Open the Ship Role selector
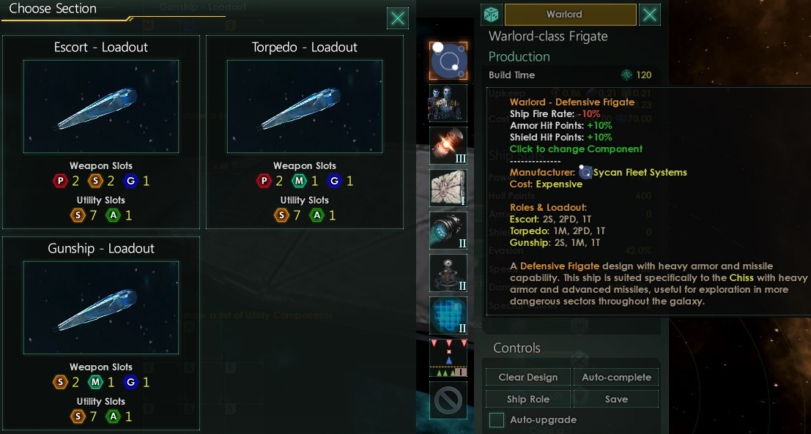Screen dimensions: 811x434 pyautogui.click(x=528, y=399)
